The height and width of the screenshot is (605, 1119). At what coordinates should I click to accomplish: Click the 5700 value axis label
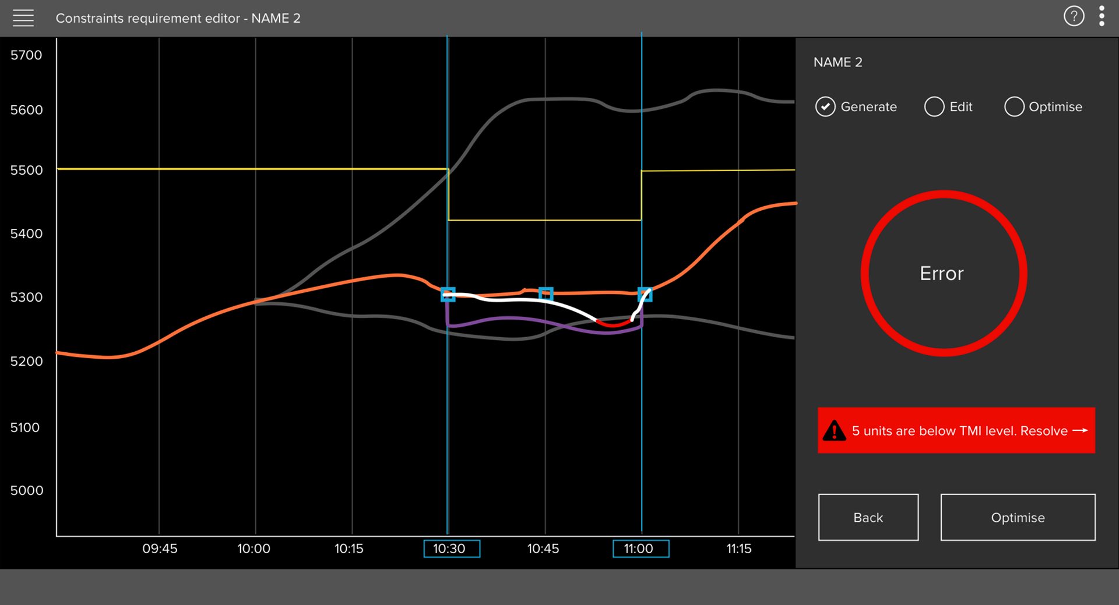(x=26, y=55)
